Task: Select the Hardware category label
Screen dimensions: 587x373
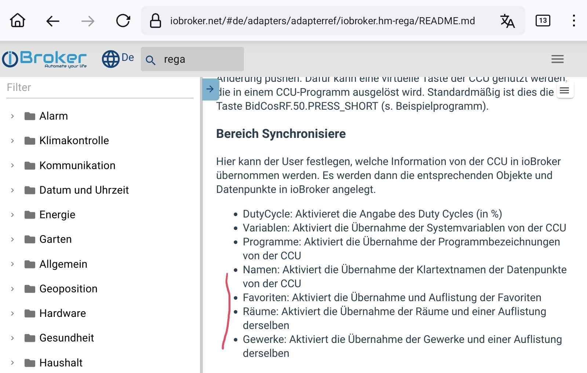Action: pos(63,313)
